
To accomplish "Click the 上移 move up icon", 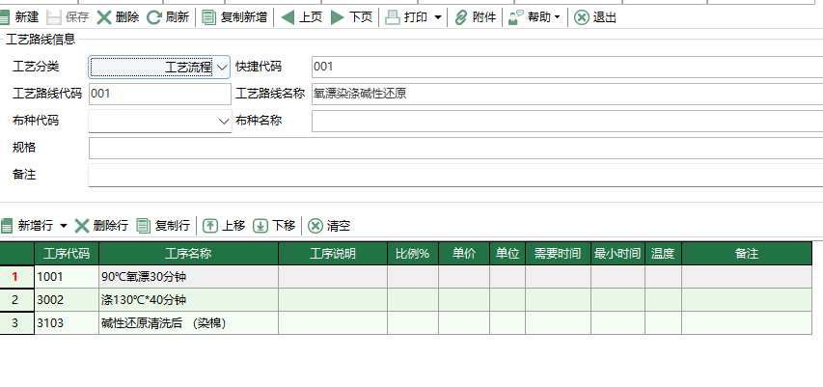I will click(x=210, y=226).
